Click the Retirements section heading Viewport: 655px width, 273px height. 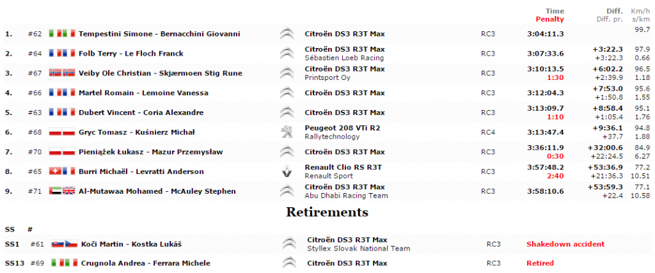coord(327,212)
